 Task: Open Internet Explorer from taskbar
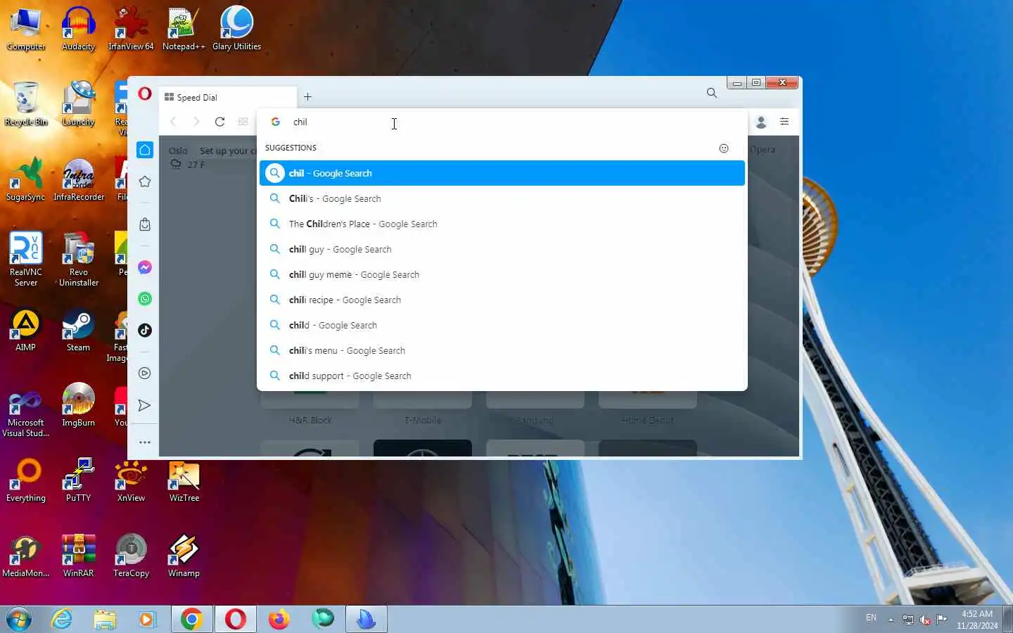[x=62, y=619]
